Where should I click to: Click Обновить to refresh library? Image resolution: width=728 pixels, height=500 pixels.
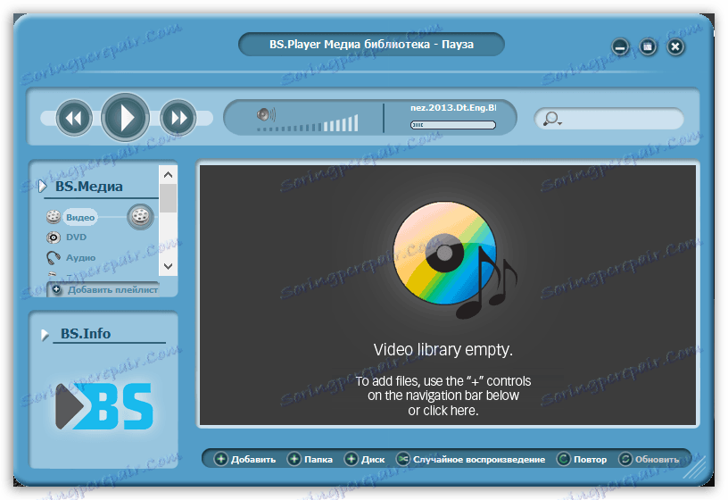point(649,460)
